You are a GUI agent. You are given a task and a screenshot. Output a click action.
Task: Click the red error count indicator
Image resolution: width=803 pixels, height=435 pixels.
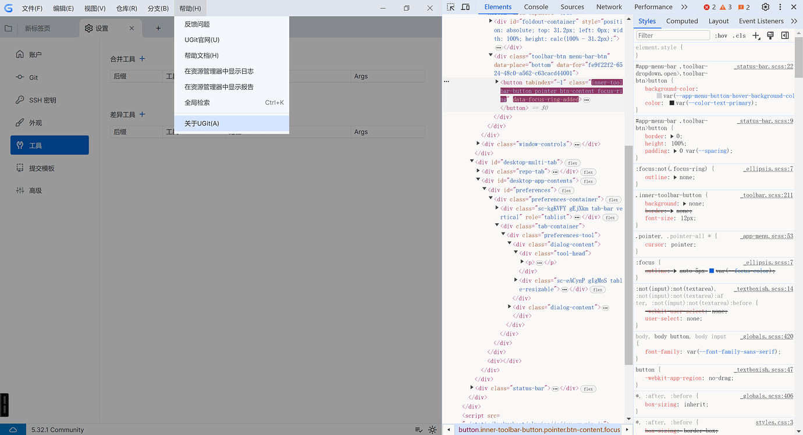pyautogui.click(x=709, y=7)
